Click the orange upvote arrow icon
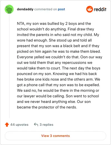111x145 pixels. tap(7, 125)
